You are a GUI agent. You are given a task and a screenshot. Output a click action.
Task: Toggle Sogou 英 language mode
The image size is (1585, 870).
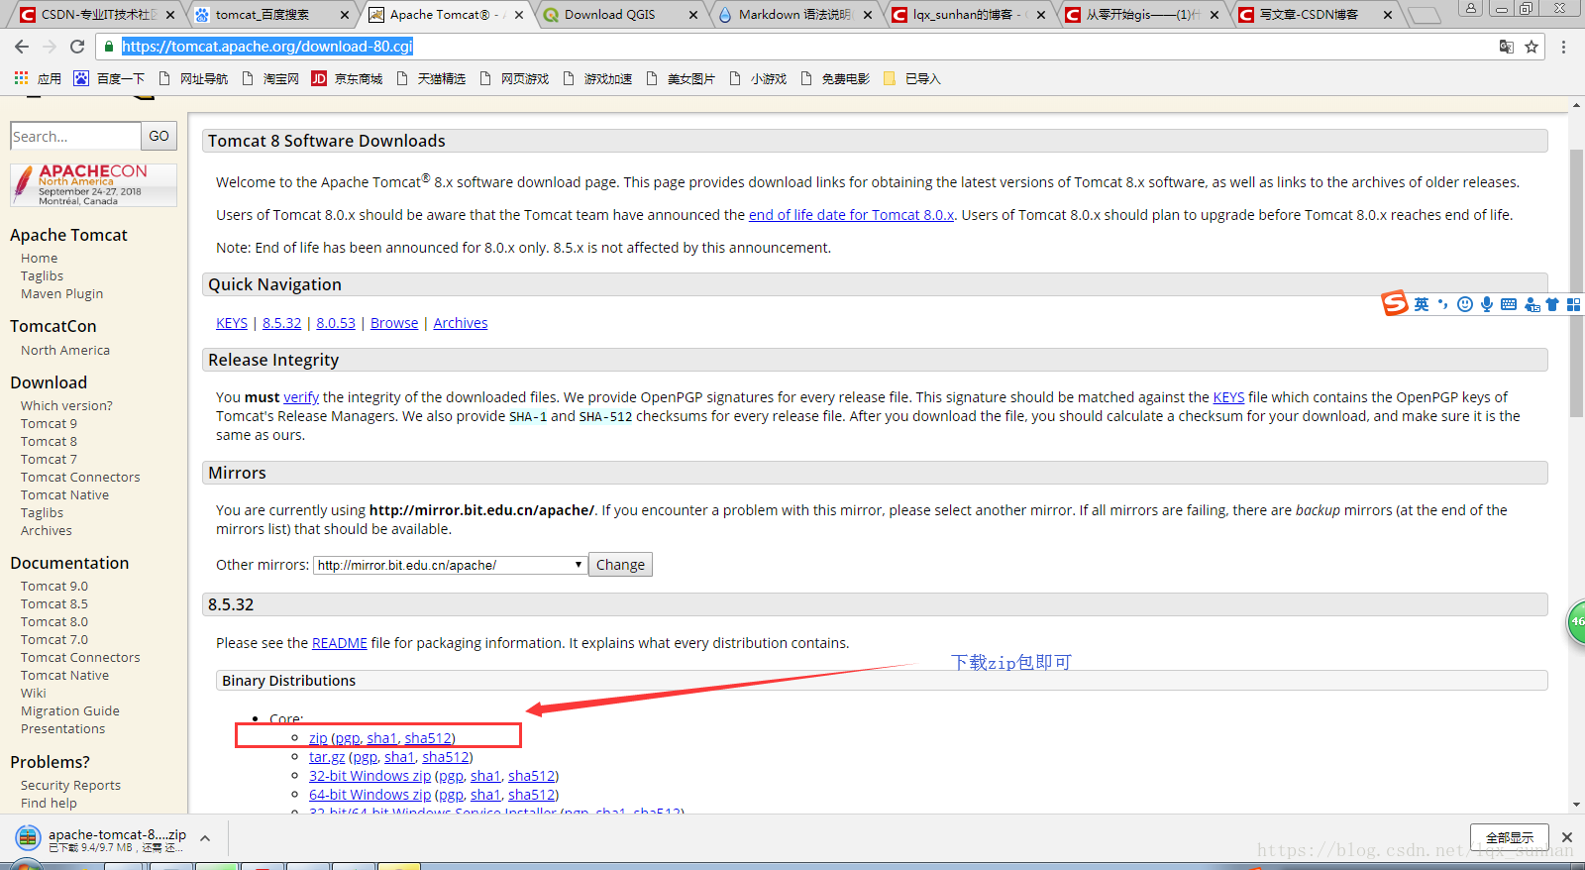[1422, 304]
